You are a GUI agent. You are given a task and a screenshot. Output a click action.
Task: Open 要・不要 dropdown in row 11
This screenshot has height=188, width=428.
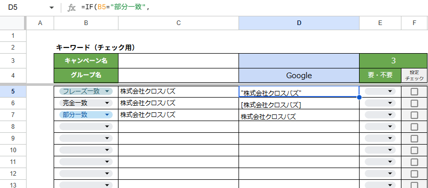click(380, 162)
